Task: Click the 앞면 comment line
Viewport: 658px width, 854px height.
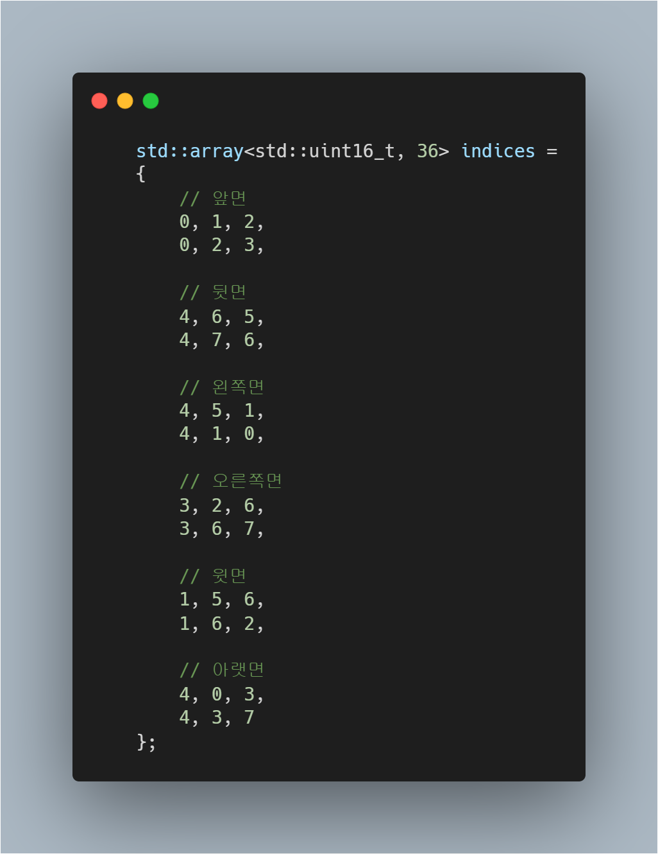Action: (x=213, y=198)
